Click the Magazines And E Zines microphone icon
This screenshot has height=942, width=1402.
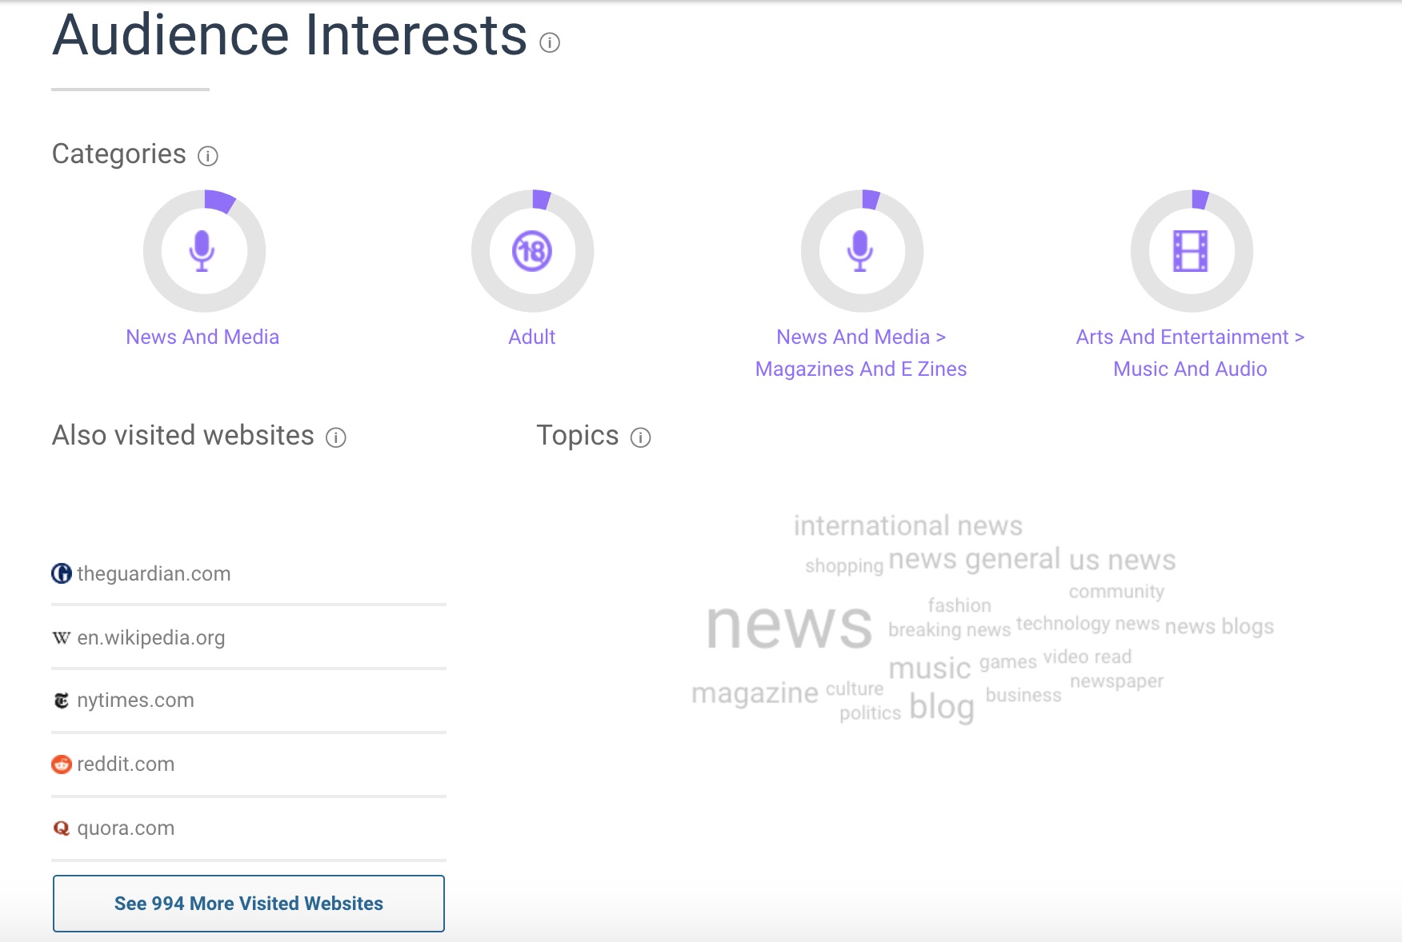[861, 251]
